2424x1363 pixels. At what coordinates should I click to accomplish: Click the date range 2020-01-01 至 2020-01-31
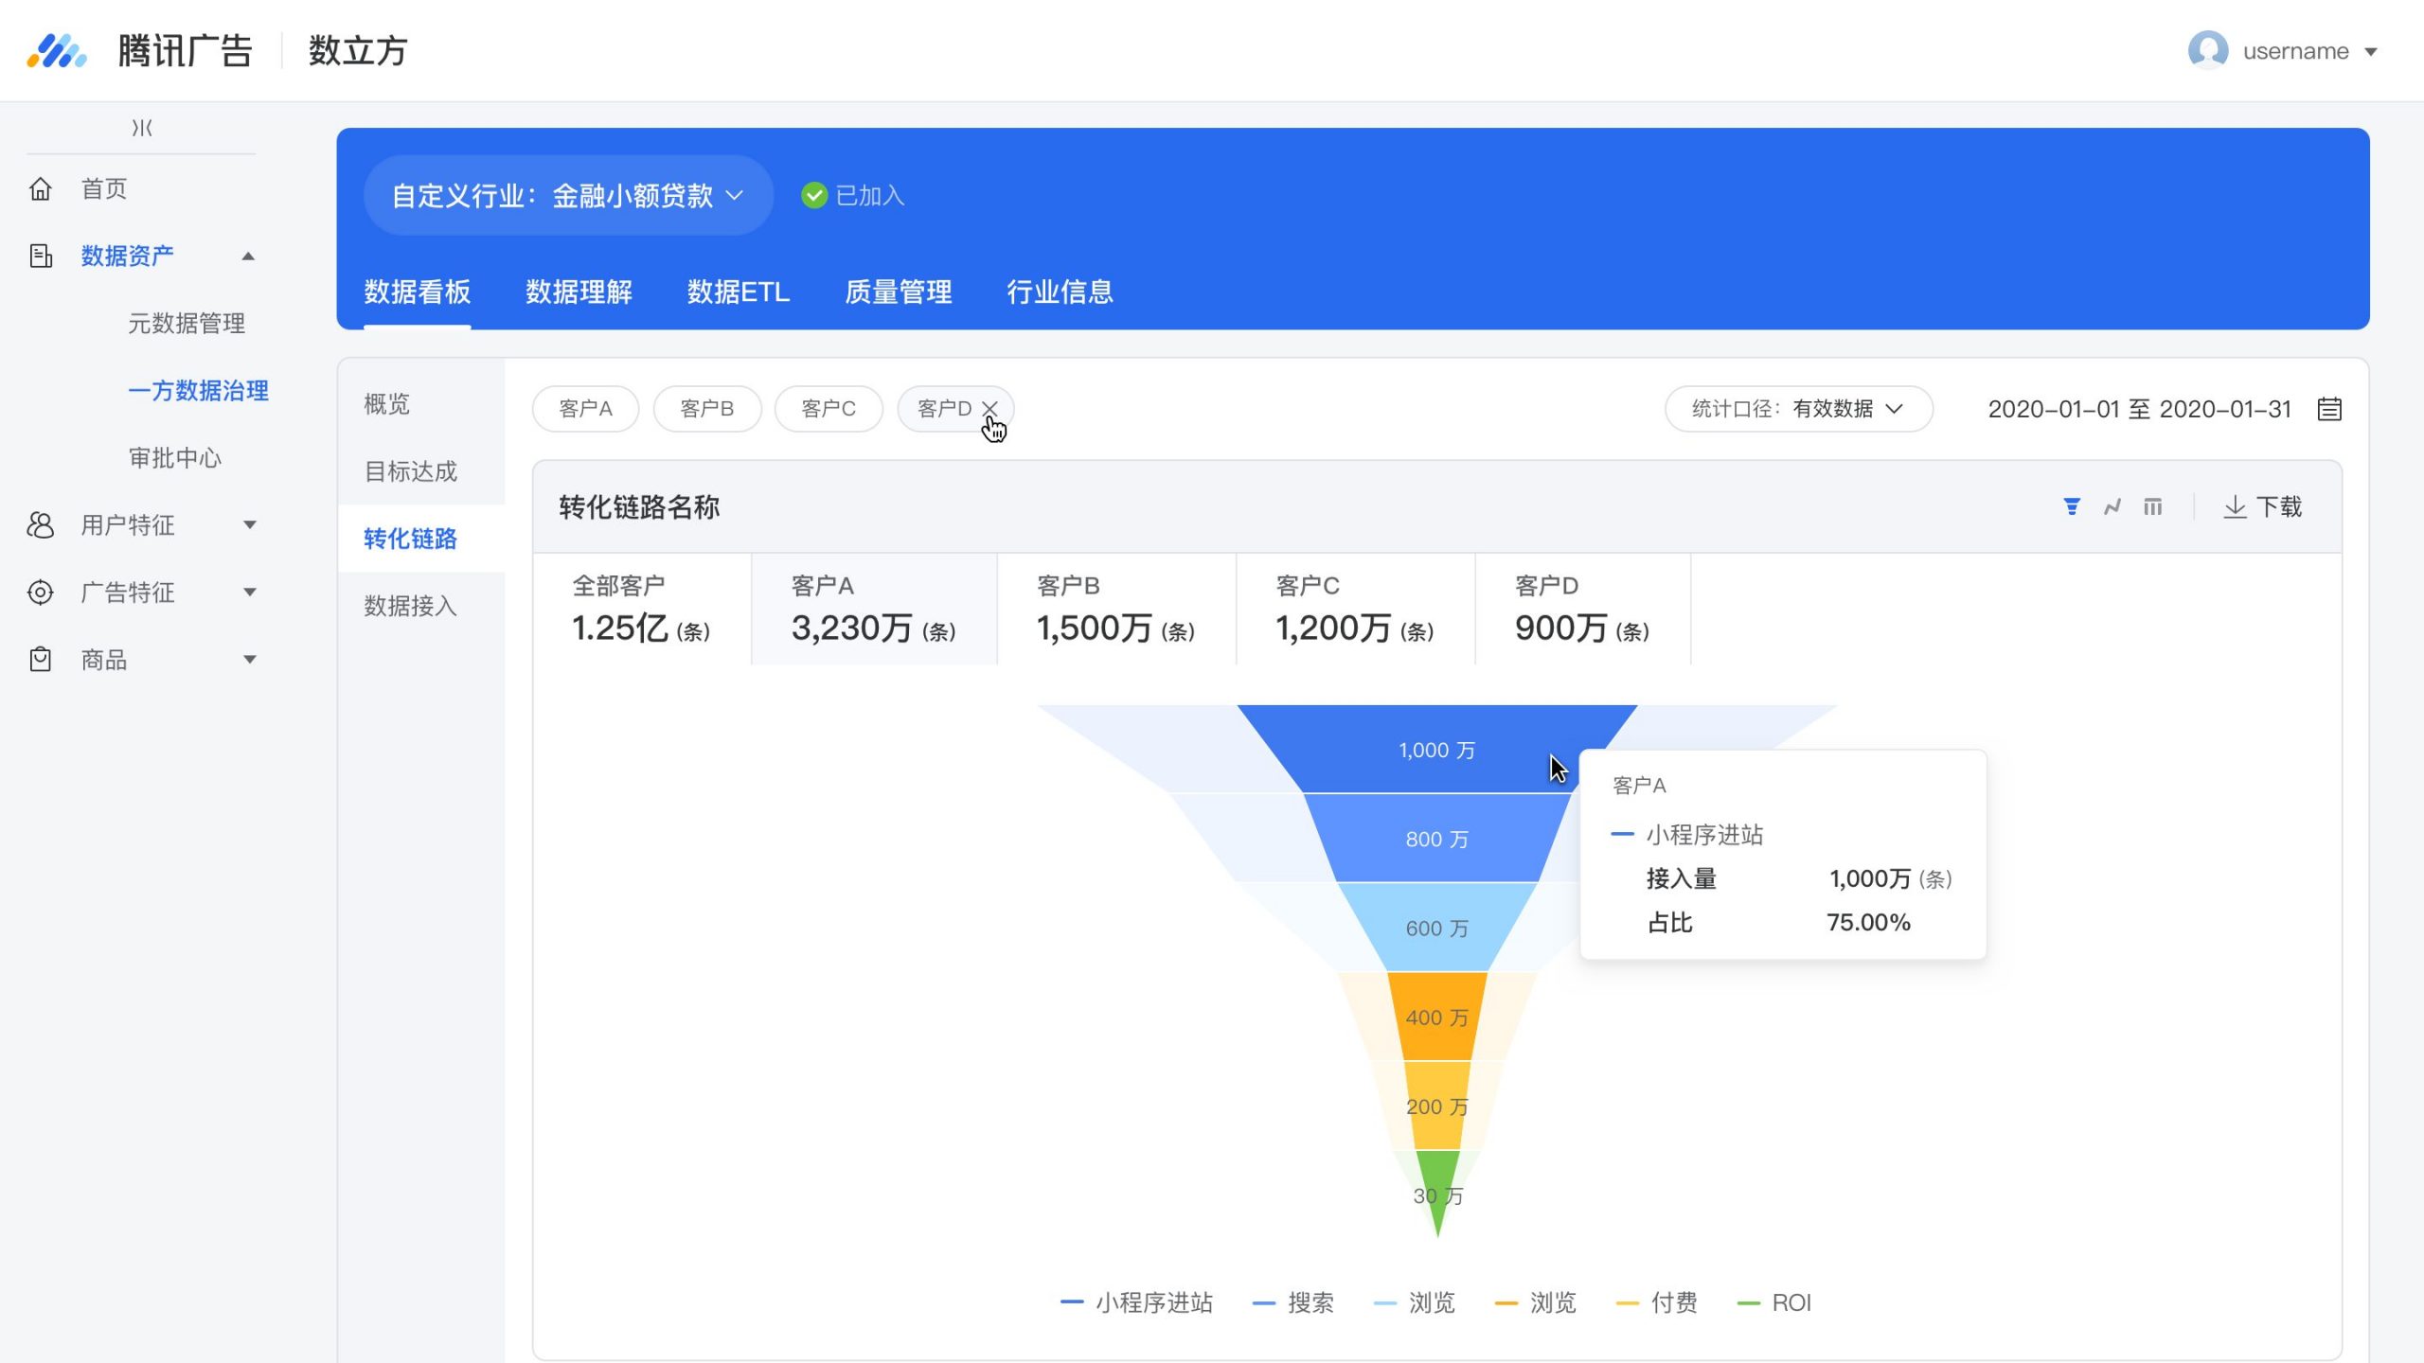tap(2139, 409)
